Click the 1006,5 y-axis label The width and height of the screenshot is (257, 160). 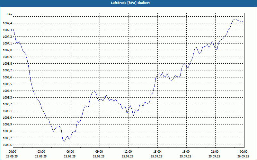click(7, 84)
